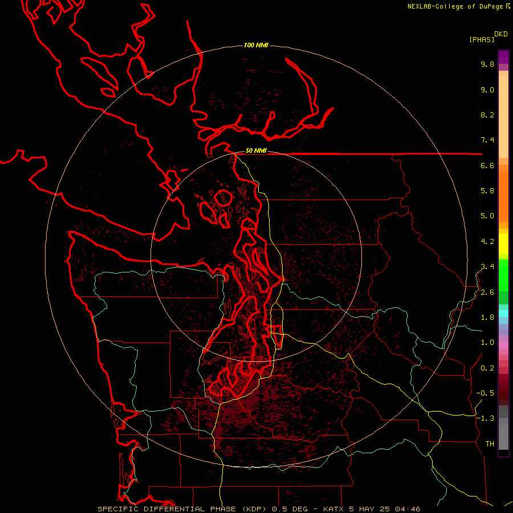
Task: Click the DKD product code label
Action: pyautogui.click(x=501, y=34)
